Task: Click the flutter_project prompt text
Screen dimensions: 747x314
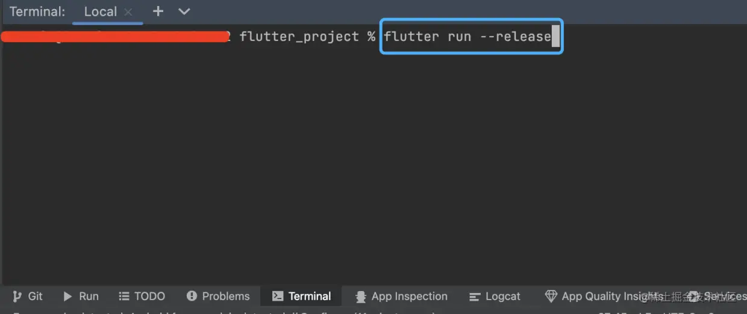Action: pyautogui.click(x=299, y=37)
